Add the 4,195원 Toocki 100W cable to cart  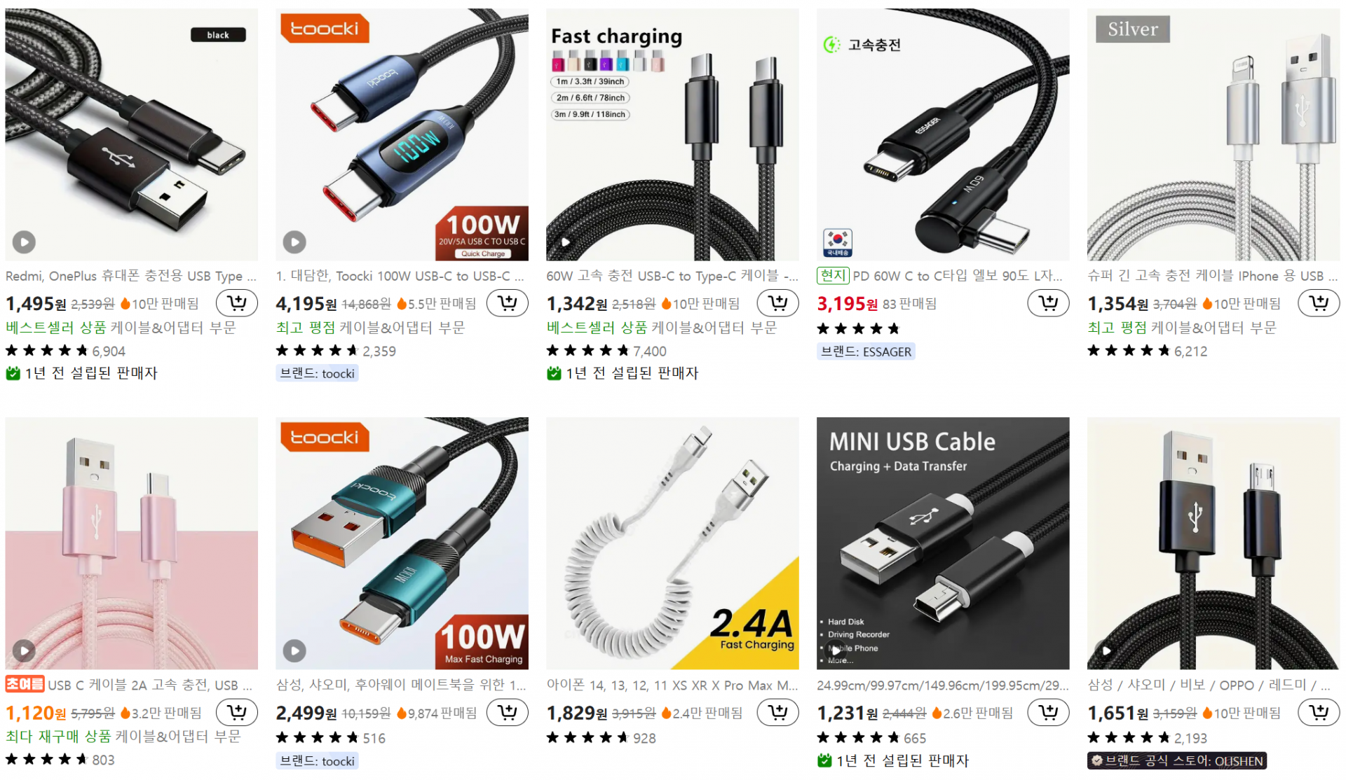click(507, 303)
